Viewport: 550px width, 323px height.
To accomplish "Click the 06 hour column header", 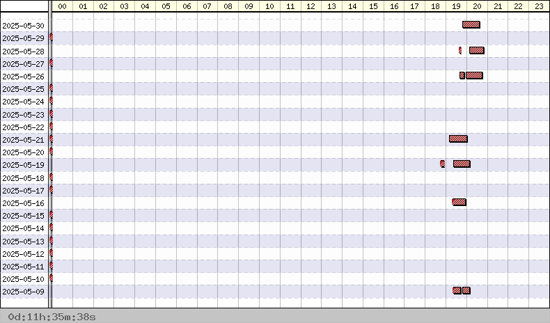I will pos(187,6).
